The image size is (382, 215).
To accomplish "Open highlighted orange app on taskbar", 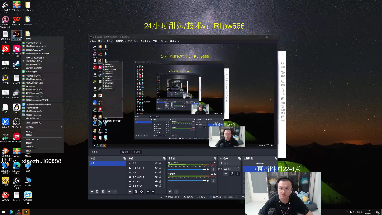I will point(26,212).
